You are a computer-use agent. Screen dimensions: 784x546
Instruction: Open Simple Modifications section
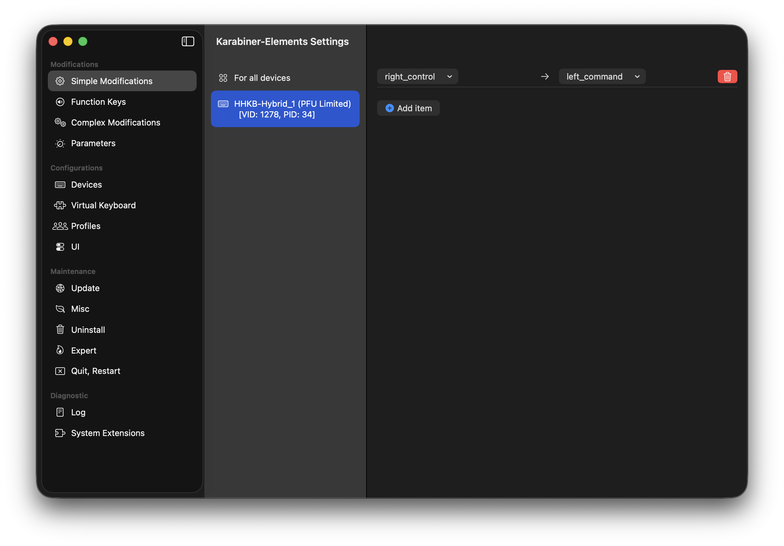[x=122, y=81]
